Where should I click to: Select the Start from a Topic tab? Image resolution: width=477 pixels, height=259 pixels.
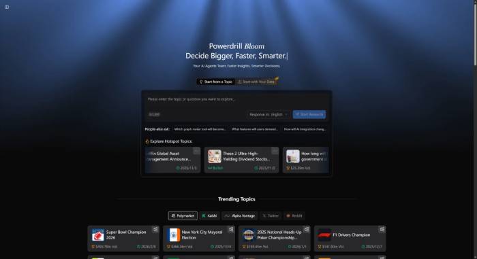216,82
